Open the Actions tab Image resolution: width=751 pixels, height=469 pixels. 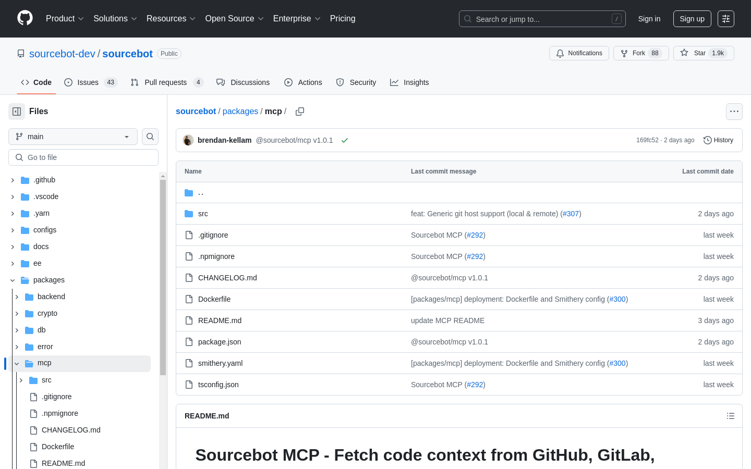tap(303, 82)
